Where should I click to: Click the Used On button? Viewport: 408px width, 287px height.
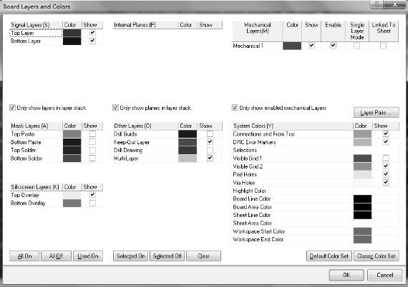point(88,256)
